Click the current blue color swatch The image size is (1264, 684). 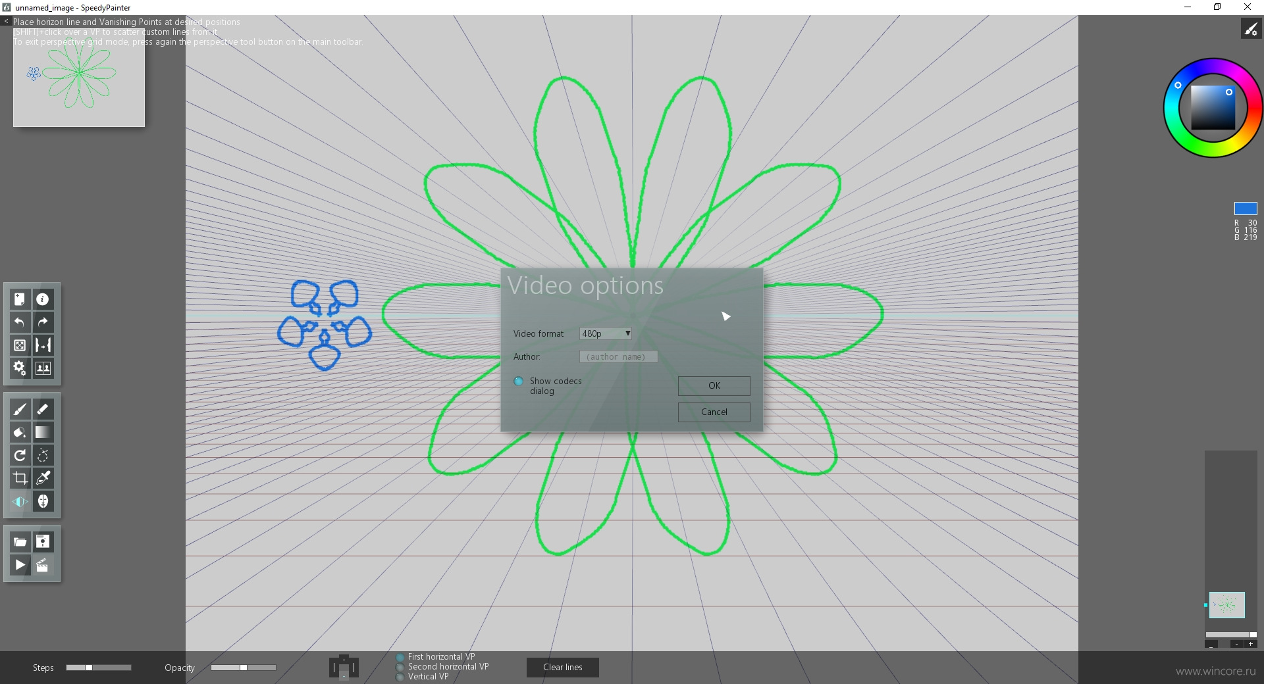coord(1246,208)
